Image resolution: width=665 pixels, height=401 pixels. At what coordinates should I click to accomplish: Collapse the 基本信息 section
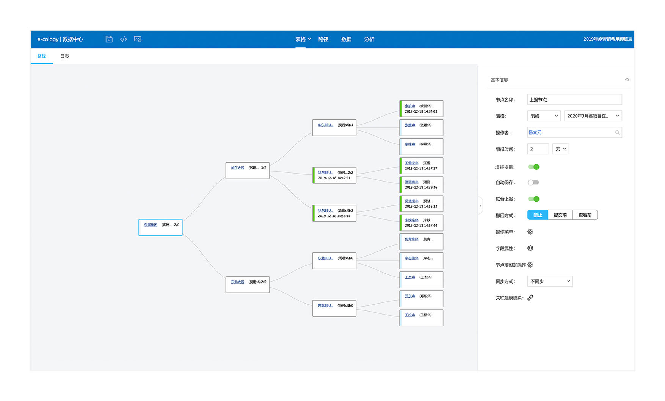pyautogui.click(x=627, y=80)
